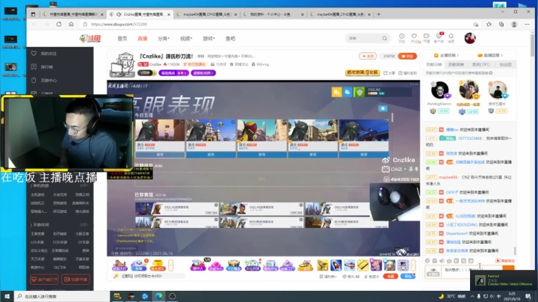This screenshot has height=302, width=538.
Task: Click the browser home icon
Action: tap(71, 25)
